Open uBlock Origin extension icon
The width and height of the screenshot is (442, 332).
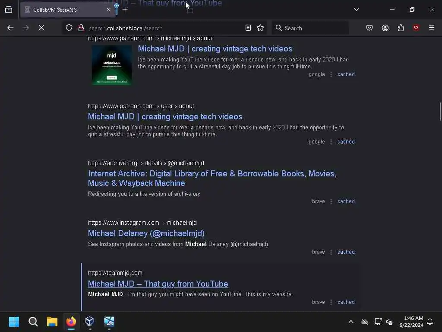click(x=416, y=28)
